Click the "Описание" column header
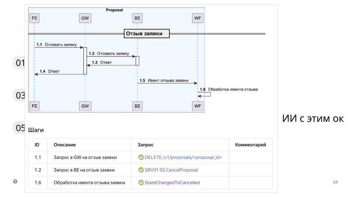The width and height of the screenshot is (351, 197). tap(65, 145)
